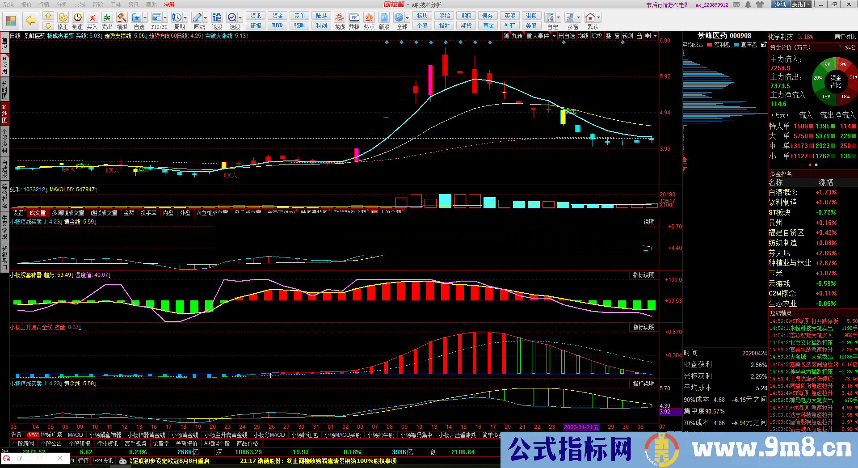Open the 交易 menu
Viewport: 858px width, 468px height.
click(80, 4)
